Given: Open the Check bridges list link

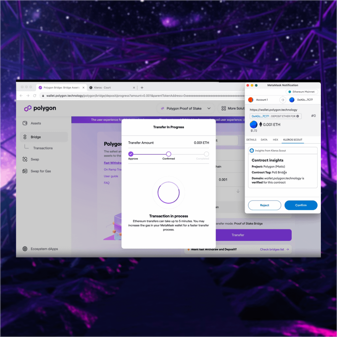Looking at the screenshot, I should pos(274,249).
